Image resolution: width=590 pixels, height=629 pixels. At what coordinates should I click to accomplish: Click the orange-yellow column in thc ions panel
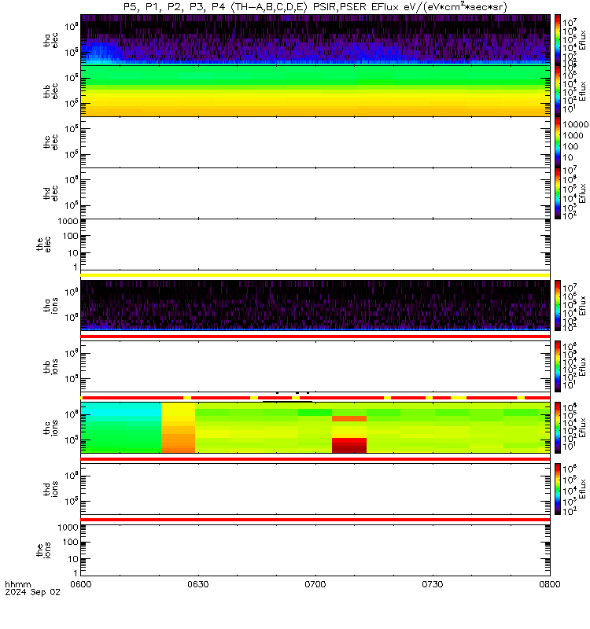179,428
